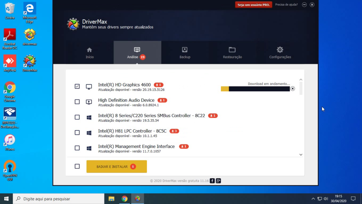Tick the H81 LPC Controller checkbox
Screen dimensions: 362x204
point(77,133)
